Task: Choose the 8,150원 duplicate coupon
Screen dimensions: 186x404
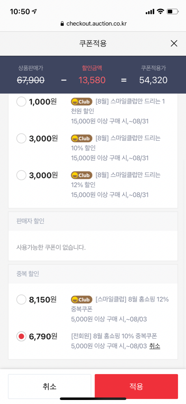Action: [22, 299]
